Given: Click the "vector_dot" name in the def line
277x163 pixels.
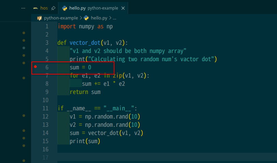Looking at the screenshot, I should coord(85,43).
